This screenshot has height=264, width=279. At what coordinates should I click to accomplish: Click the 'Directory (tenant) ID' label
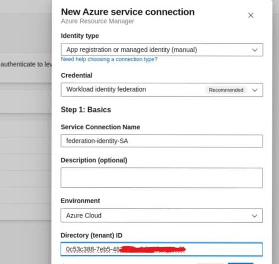coord(92,235)
